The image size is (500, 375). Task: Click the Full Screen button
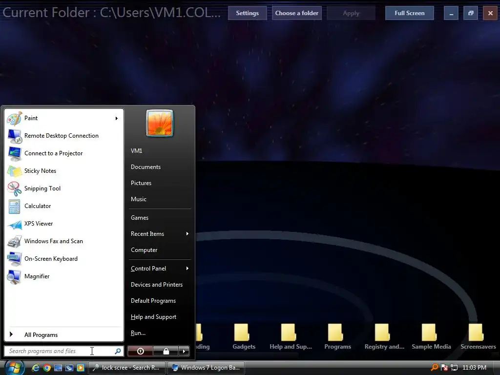click(410, 13)
